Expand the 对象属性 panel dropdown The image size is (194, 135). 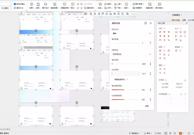[177, 15]
